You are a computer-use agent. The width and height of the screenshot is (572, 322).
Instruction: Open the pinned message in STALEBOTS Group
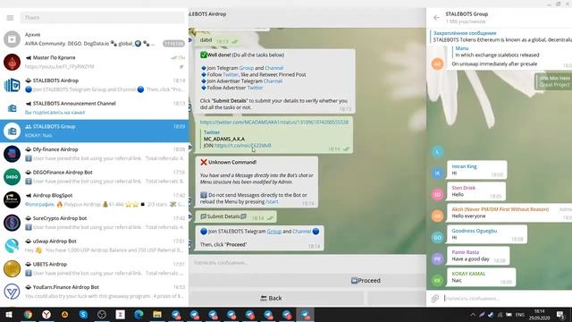(500, 36)
